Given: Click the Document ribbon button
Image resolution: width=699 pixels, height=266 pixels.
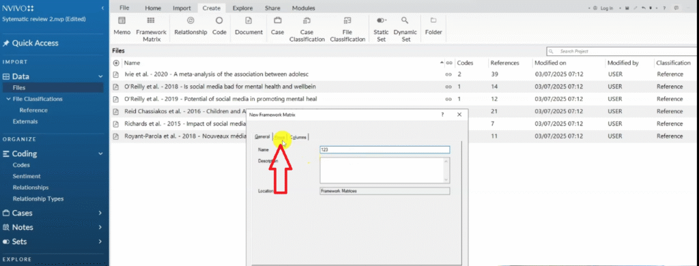Looking at the screenshot, I should 248,27.
